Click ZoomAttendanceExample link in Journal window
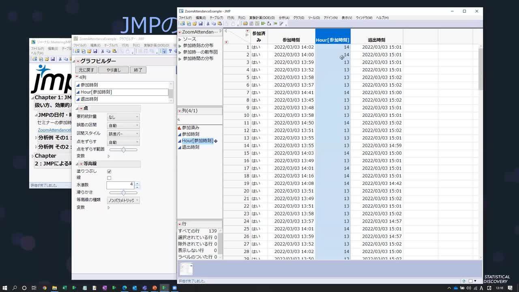The image size is (519, 292). (x=54, y=130)
